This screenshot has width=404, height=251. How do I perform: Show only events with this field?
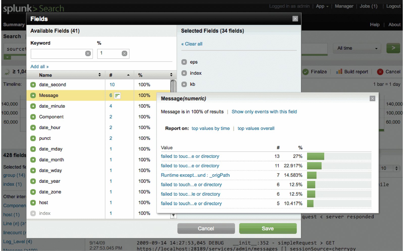pos(264,112)
